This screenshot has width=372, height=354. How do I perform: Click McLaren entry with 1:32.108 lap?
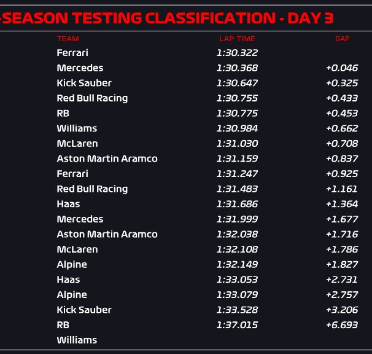[x=77, y=250]
